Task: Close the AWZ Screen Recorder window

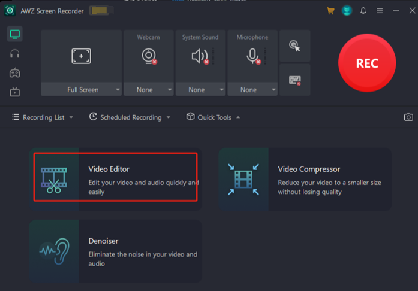Action: (x=412, y=11)
